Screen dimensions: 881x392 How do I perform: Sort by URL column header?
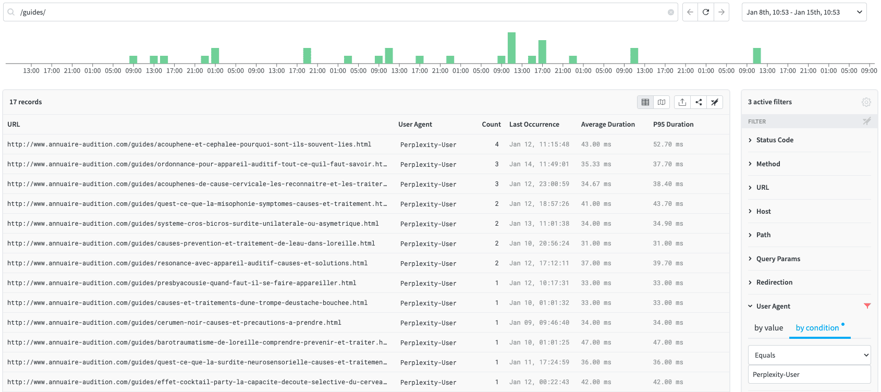(14, 125)
